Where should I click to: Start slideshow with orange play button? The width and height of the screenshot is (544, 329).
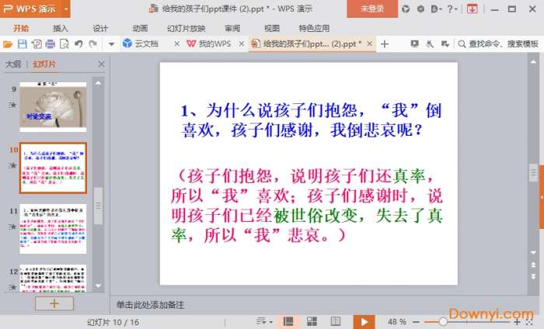point(364,322)
